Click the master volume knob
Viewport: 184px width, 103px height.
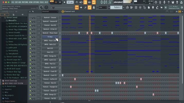click(x=41, y=7)
